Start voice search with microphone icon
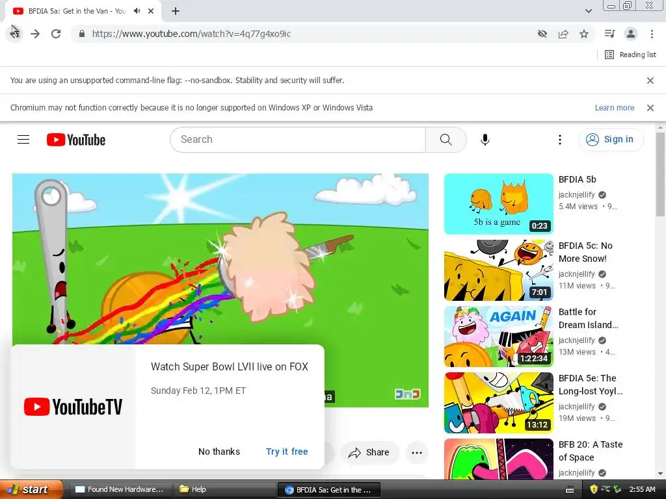666x499 pixels. point(485,140)
